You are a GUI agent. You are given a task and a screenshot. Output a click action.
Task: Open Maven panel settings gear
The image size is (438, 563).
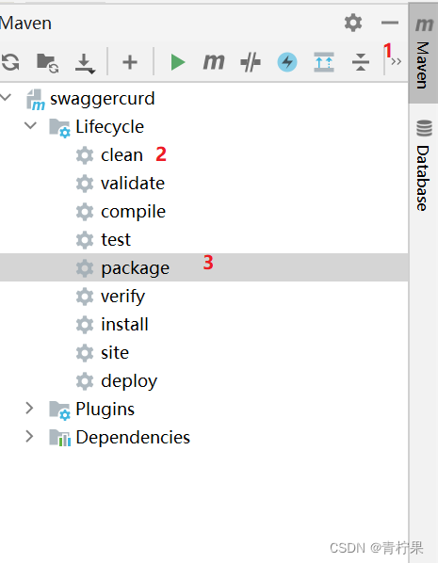(x=353, y=23)
